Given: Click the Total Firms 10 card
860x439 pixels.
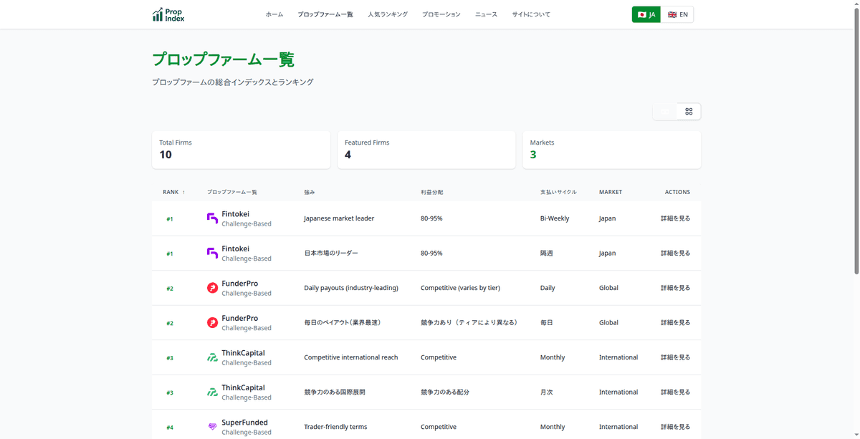Looking at the screenshot, I should (x=241, y=150).
